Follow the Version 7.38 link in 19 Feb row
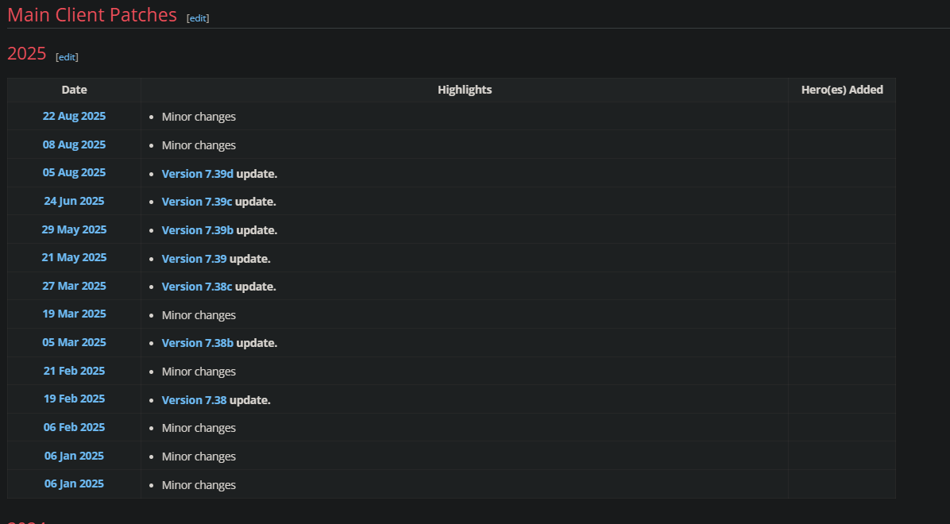Image resolution: width=950 pixels, height=524 pixels. pyautogui.click(x=194, y=400)
